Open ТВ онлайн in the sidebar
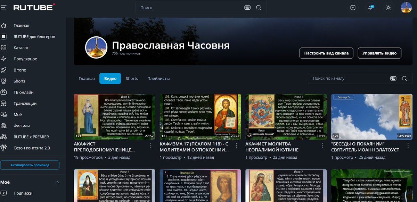417x202 pixels. pyautogui.click(x=23, y=92)
